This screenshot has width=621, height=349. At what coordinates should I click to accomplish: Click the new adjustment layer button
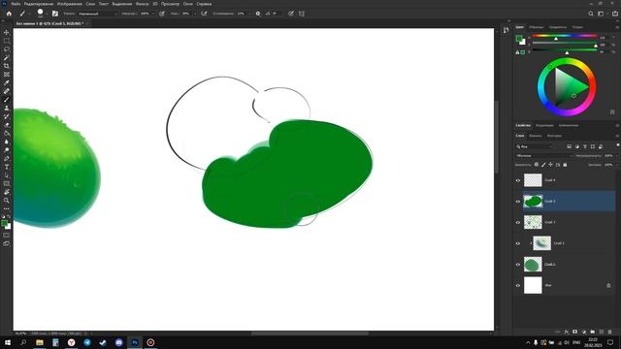coord(584,332)
